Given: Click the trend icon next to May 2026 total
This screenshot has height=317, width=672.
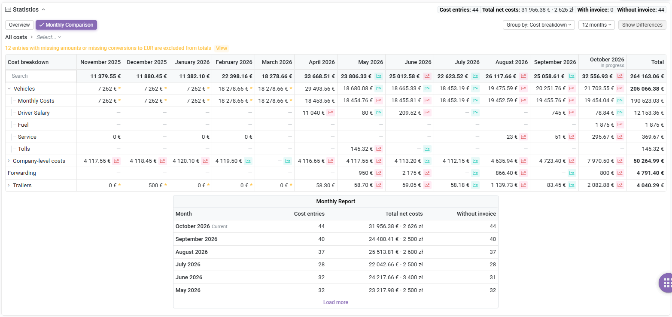Looking at the screenshot, I should pos(379,76).
